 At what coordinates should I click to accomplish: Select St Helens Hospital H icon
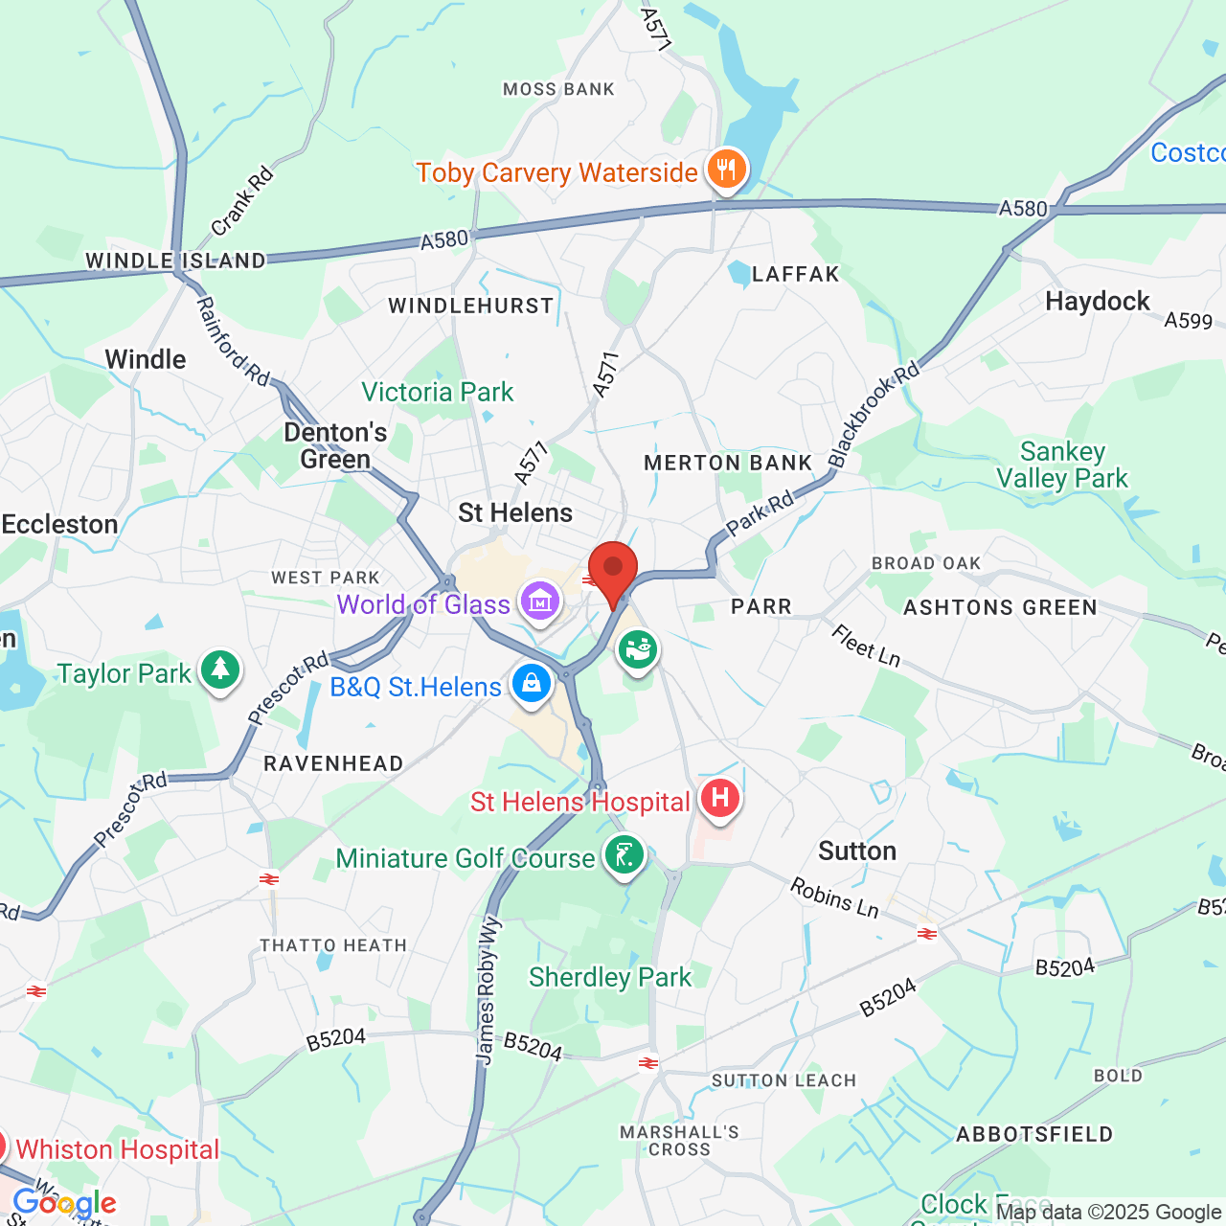(x=719, y=799)
